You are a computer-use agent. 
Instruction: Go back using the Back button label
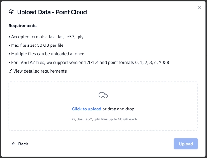23,144
